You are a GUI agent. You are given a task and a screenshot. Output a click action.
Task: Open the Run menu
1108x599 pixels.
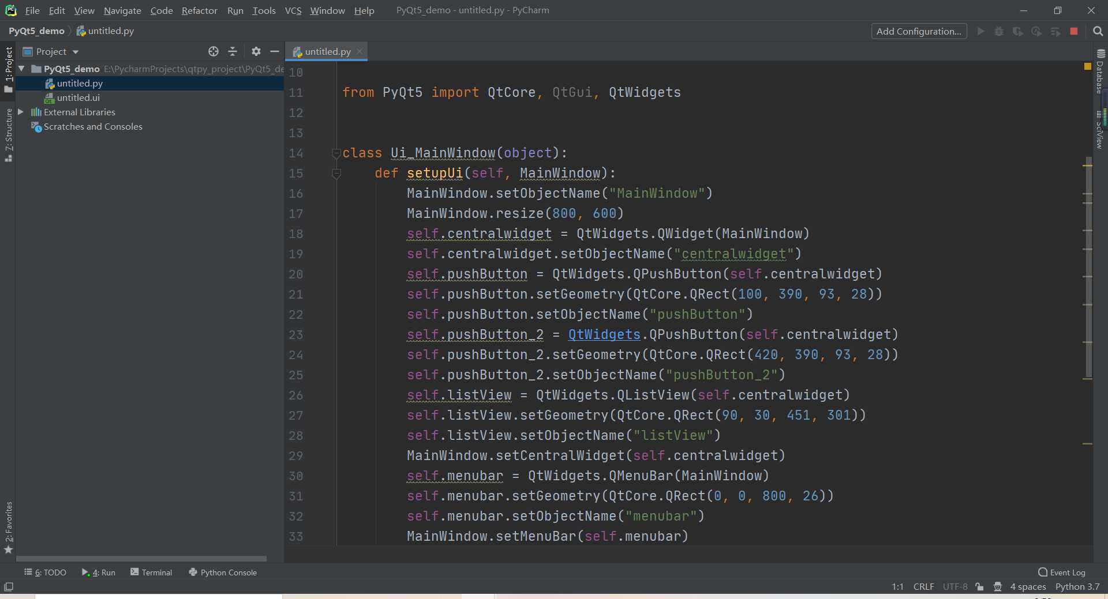coord(235,10)
